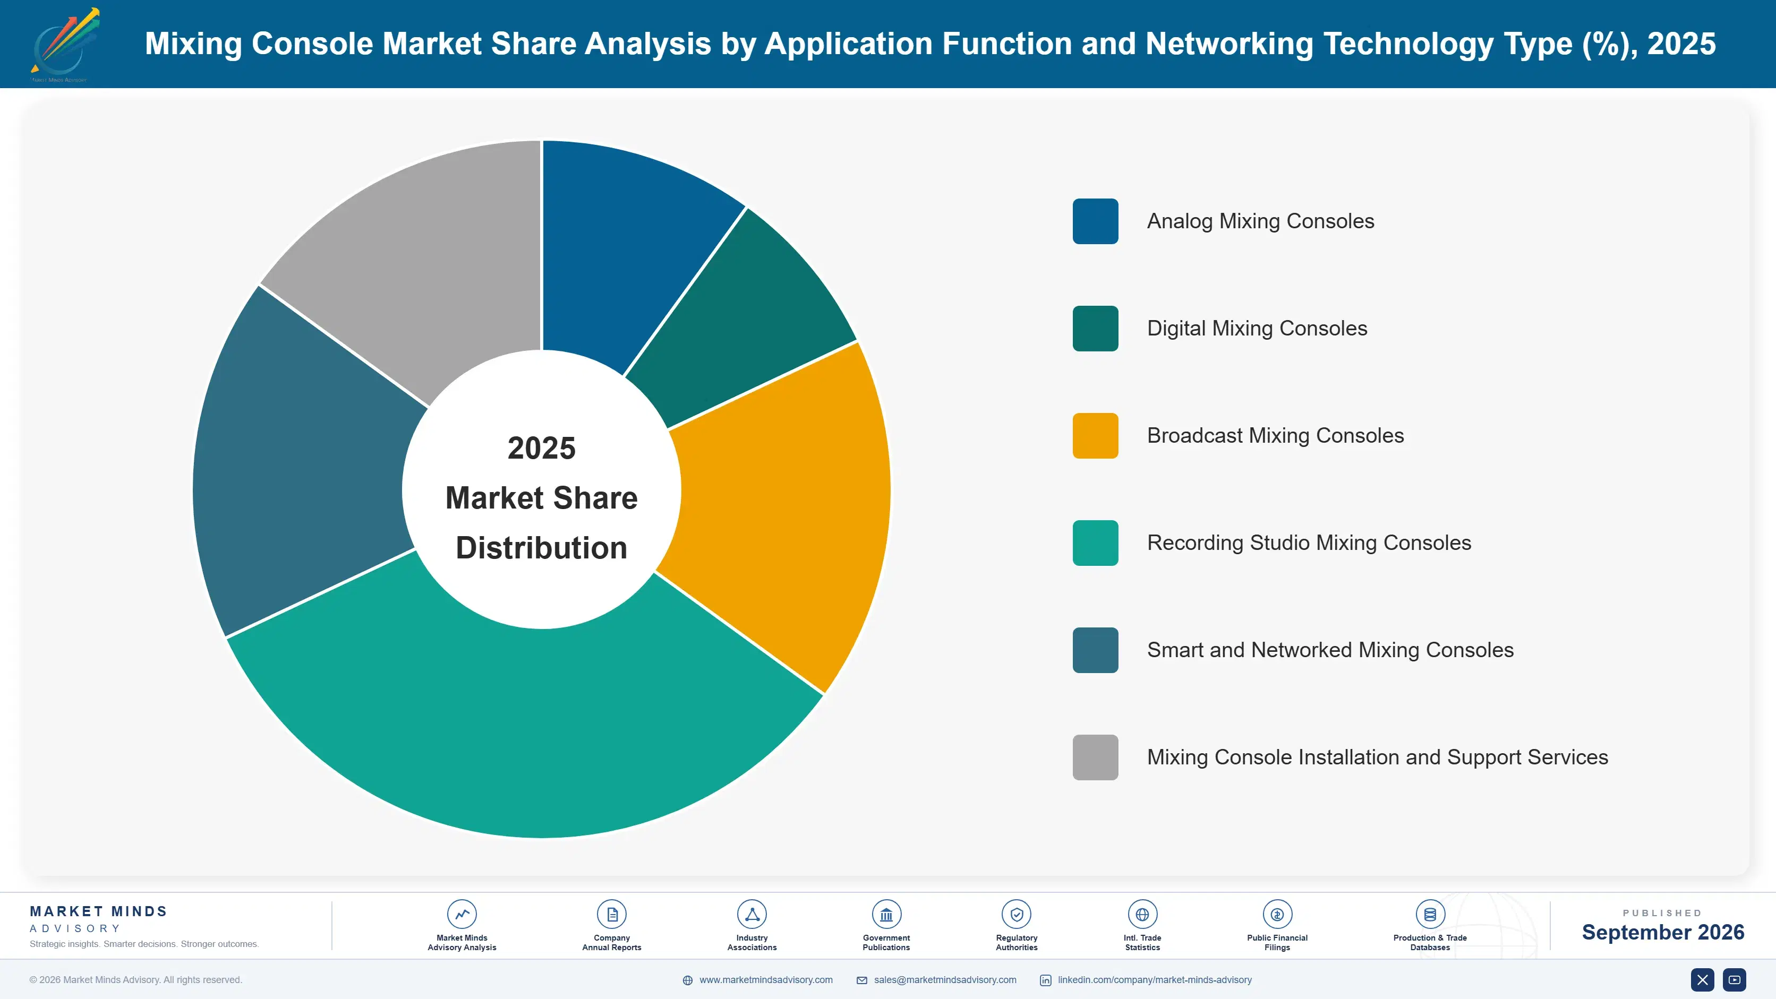Screen dimensions: 1776x999
Task: Select Smart and Networked Mixing Consoles legend label
Action: (1330, 650)
